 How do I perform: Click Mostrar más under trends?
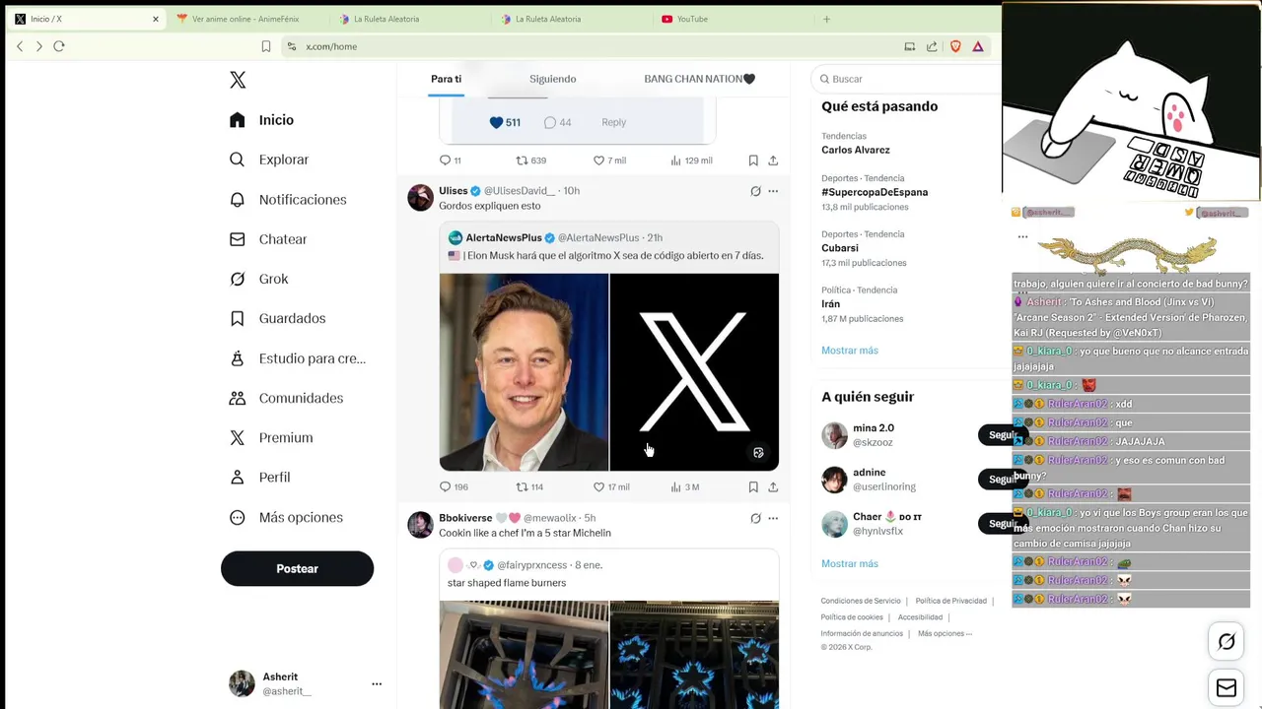point(850,351)
